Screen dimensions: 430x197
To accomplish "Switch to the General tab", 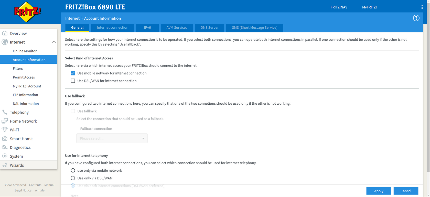I will click(77, 28).
